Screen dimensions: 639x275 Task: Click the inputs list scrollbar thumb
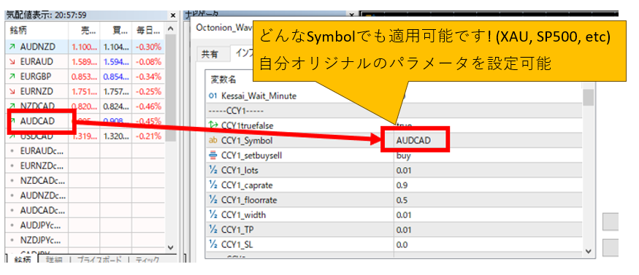tap(588, 98)
